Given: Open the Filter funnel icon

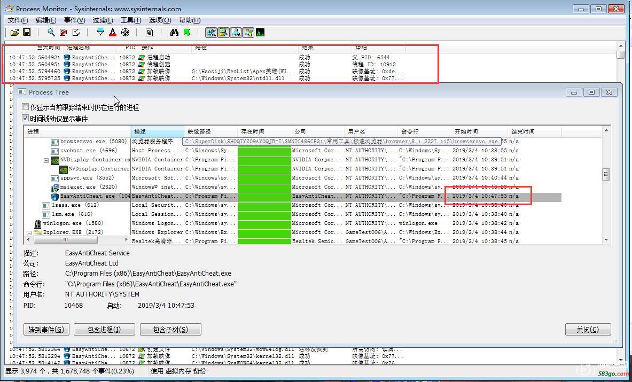Looking at the screenshot, I should tap(100, 33).
